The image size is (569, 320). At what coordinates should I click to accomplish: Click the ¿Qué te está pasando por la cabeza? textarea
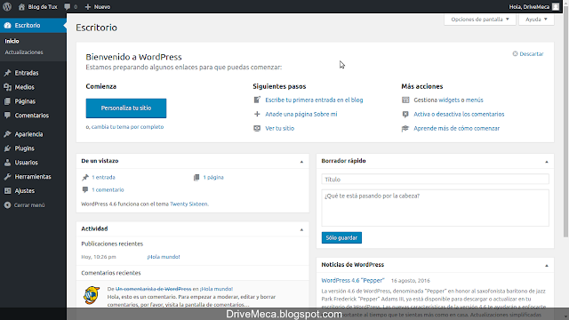click(x=435, y=208)
